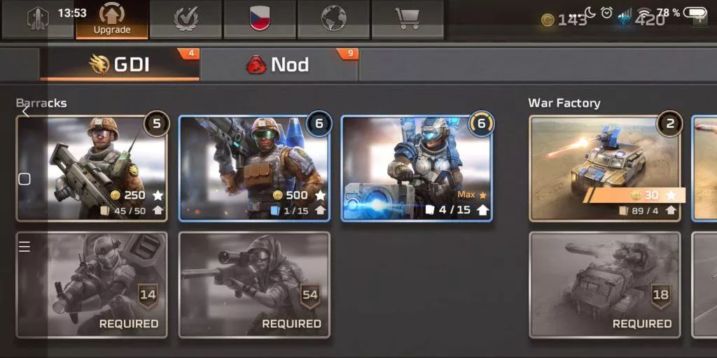This screenshot has height=358, width=717.
Task: Open the rocket base icon tab
Action: [38, 19]
